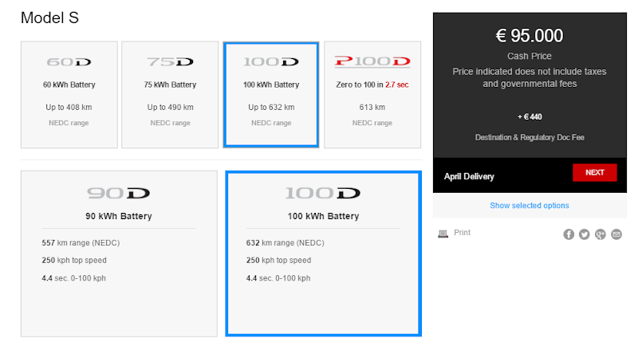This screenshot has height=342, width=638.
Task: Select the 60 kWh Battery option
Action: click(69, 95)
